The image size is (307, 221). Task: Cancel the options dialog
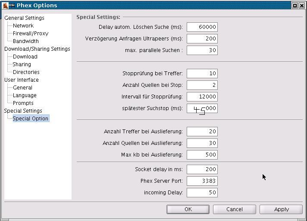point(235,209)
